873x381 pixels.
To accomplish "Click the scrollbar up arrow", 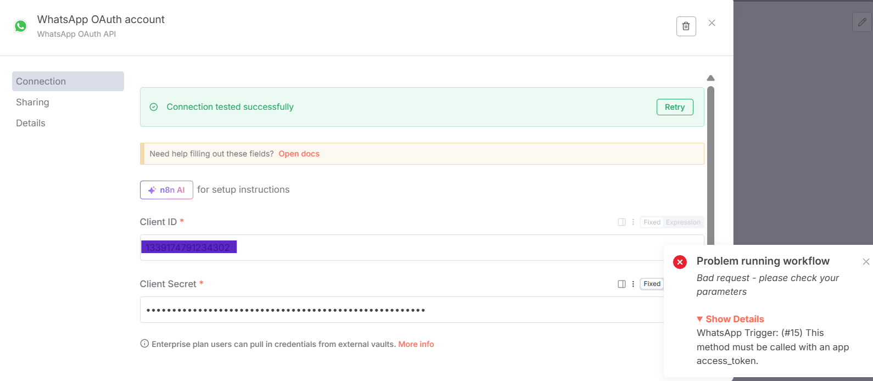I will click(710, 78).
